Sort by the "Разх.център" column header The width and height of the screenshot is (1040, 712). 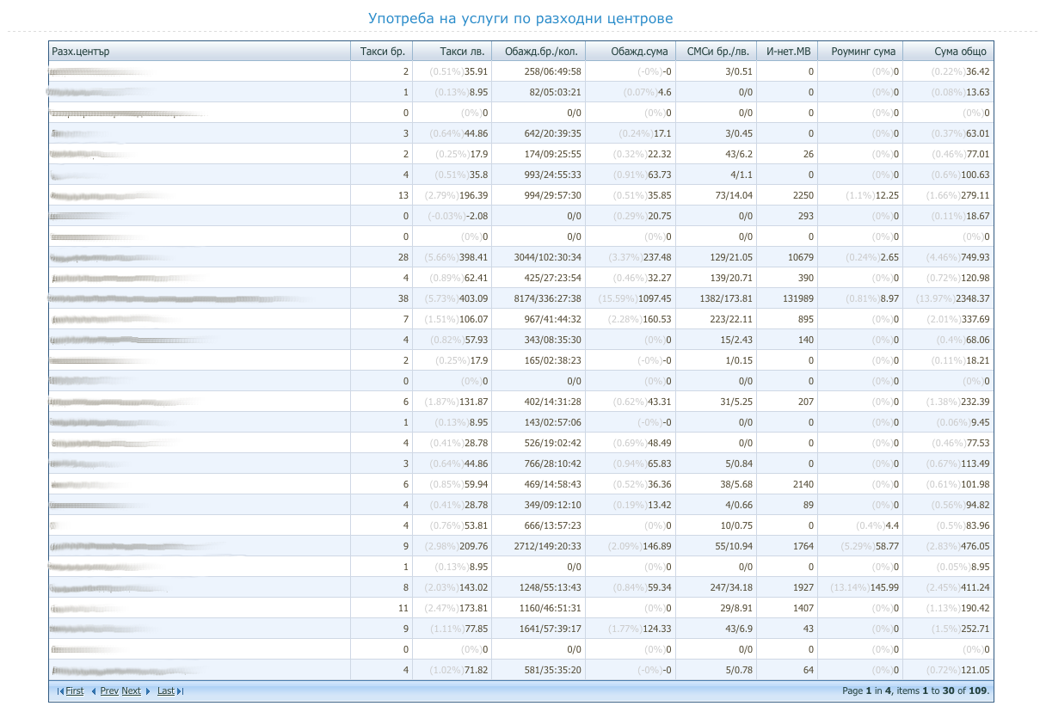pyautogui.click(x=81, y=52)
